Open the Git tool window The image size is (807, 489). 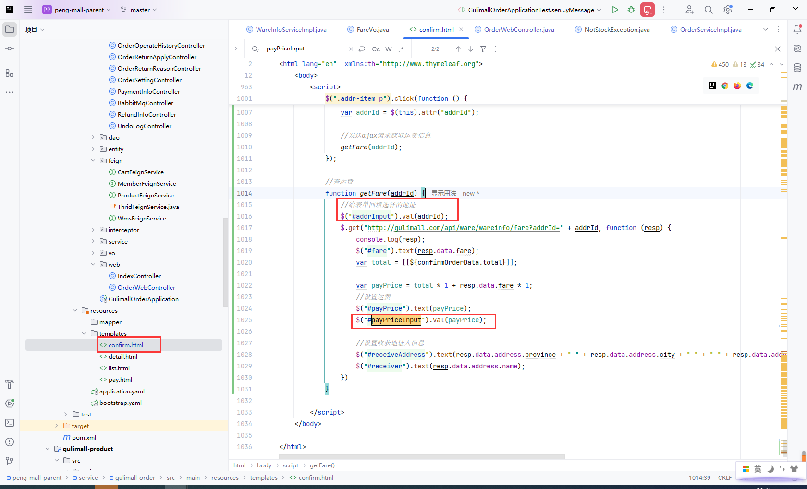click(x=10, y=461)
